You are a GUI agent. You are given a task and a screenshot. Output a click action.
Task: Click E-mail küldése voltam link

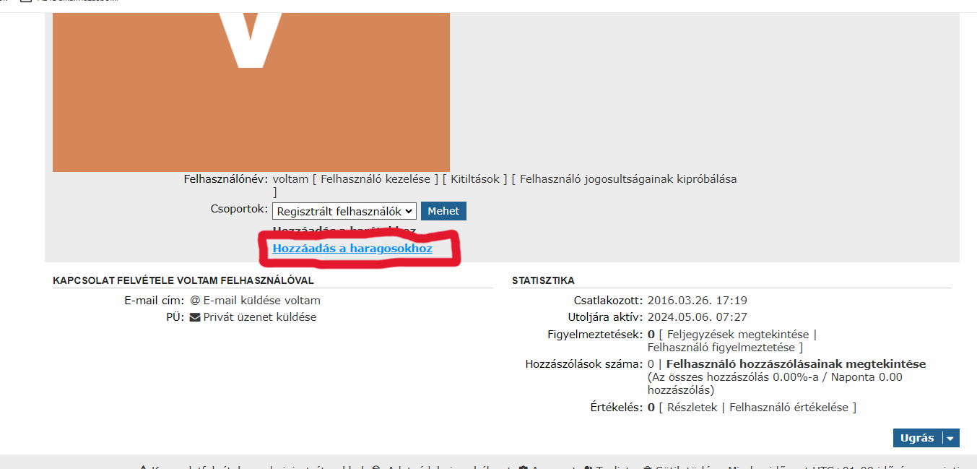pos(261,301)
